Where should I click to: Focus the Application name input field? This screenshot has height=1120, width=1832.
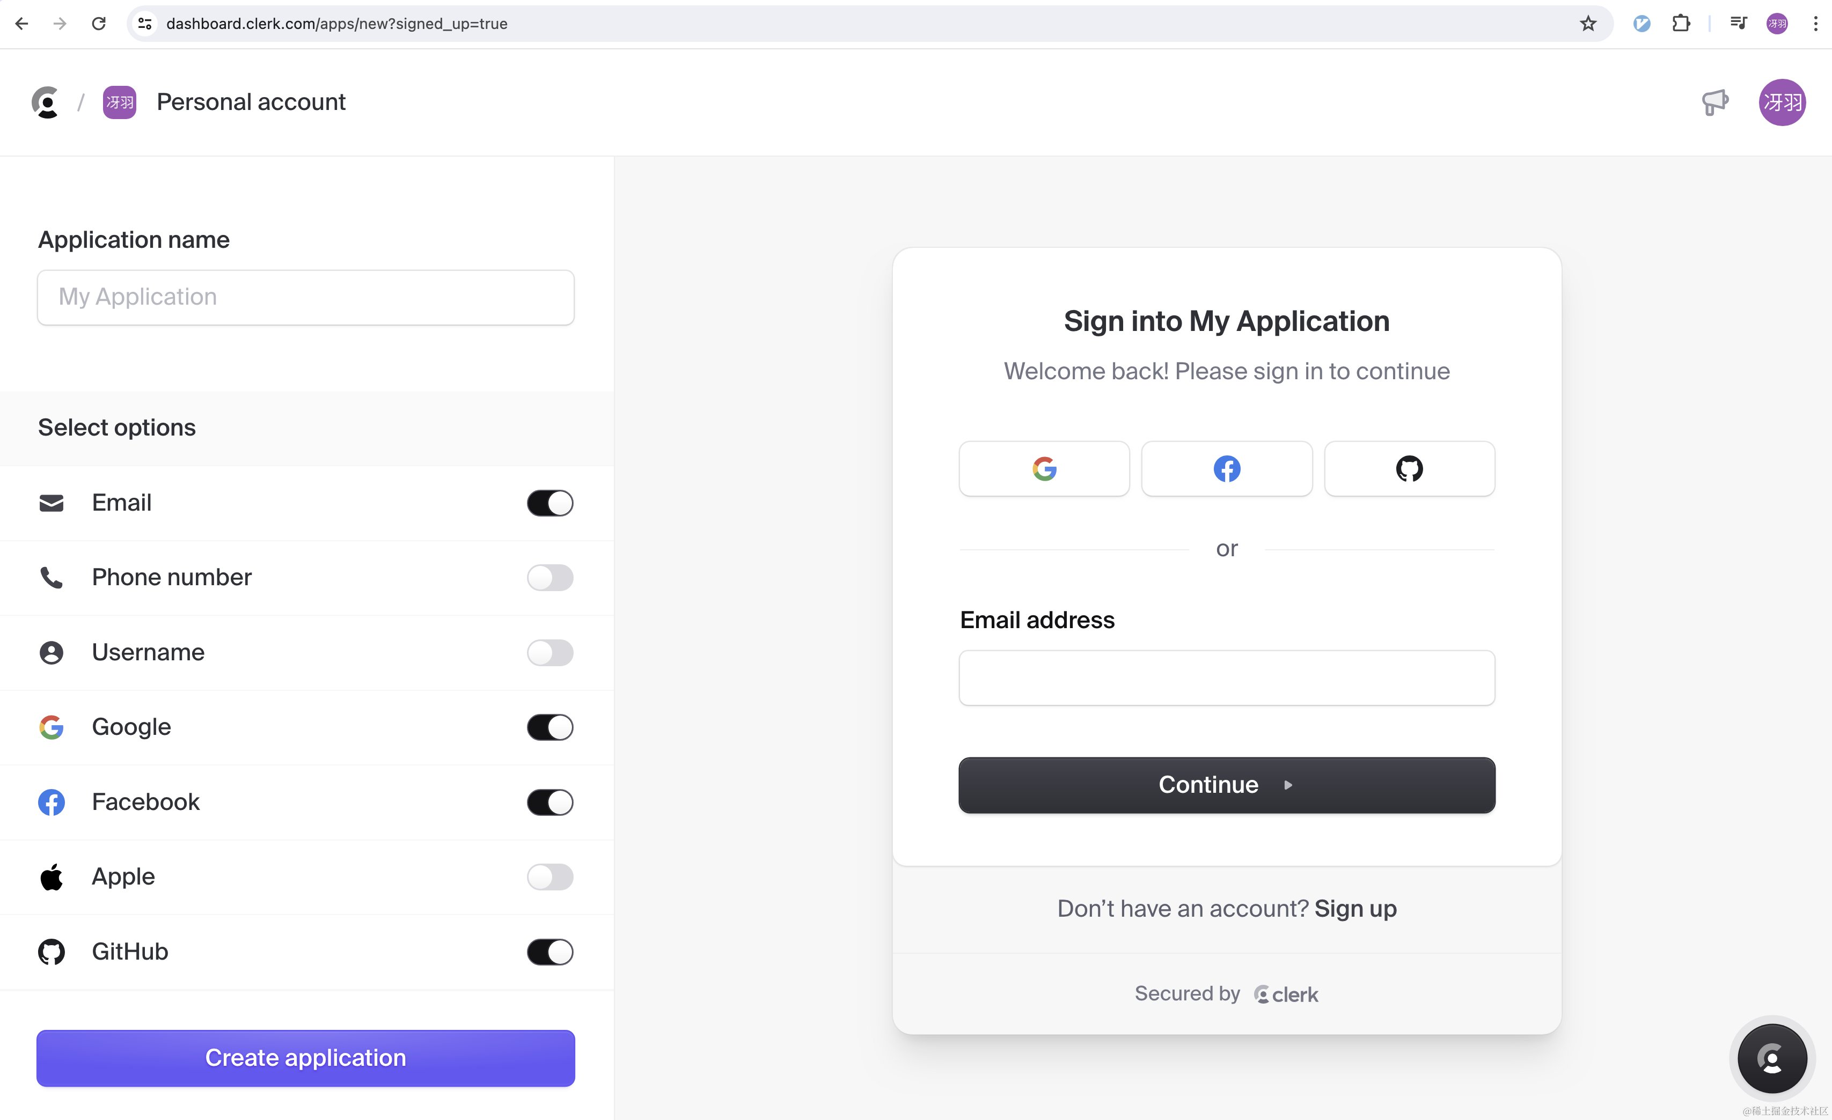coord(305,297)
